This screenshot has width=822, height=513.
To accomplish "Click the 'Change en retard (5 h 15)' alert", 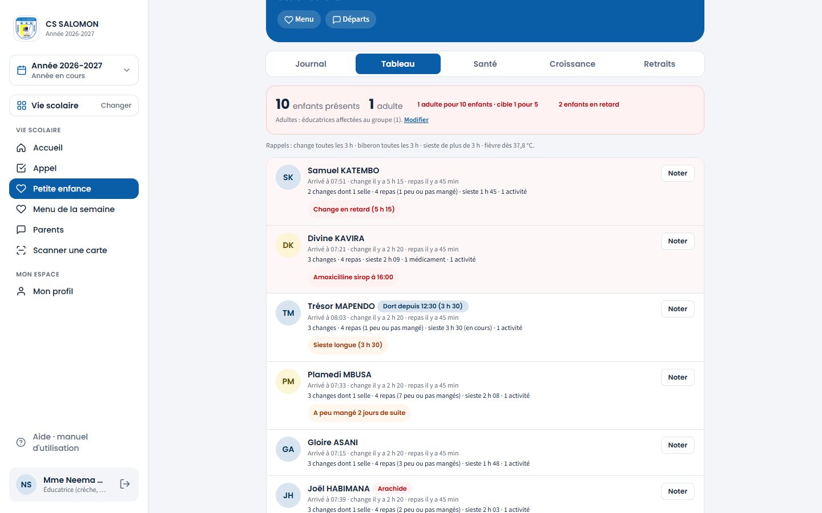I will click(354, 209).
